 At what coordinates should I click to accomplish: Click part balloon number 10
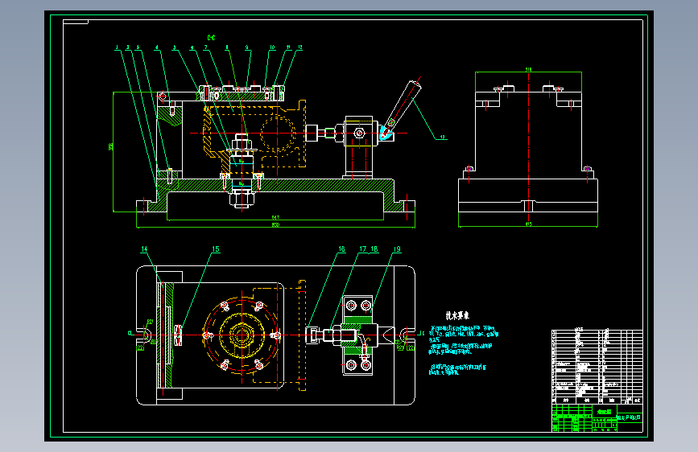click(x=272, y=47)
